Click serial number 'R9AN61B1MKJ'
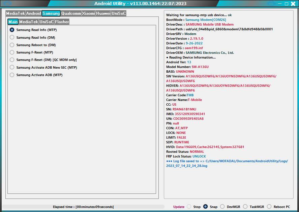The width and height of the screenshot is (299, 212). (184, 109)
